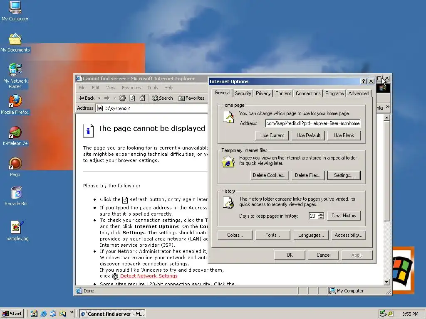426x319 pixels.
Task: Switch to the Privacy tab
Action: (263, 93)
